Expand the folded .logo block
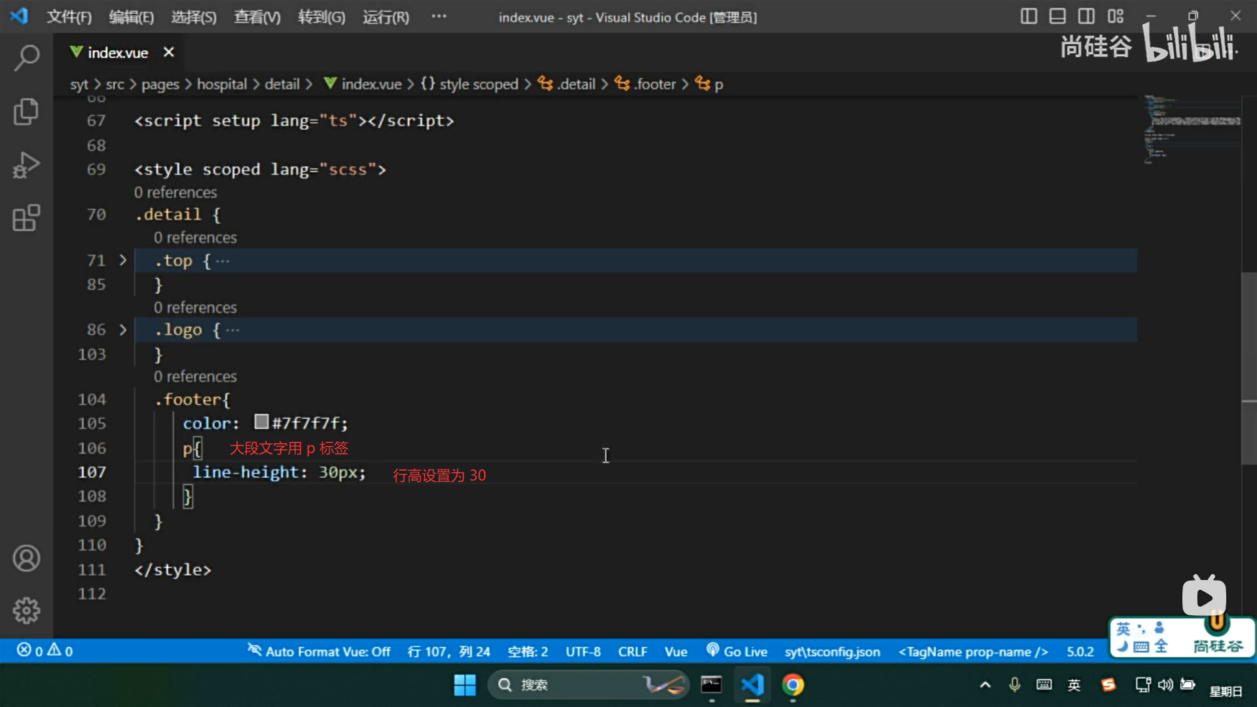 (x=122, y=330)
